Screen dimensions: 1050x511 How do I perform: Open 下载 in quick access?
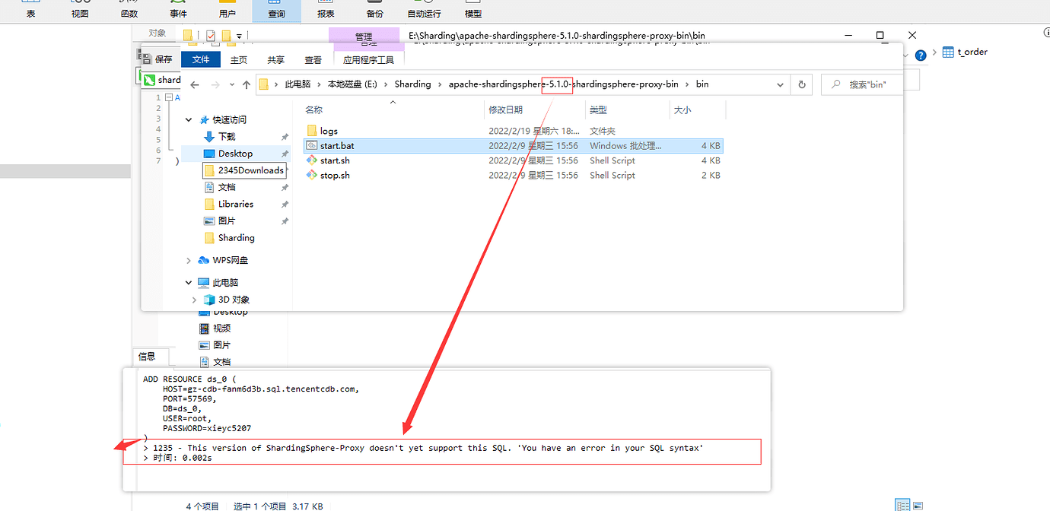click(227, 137)
